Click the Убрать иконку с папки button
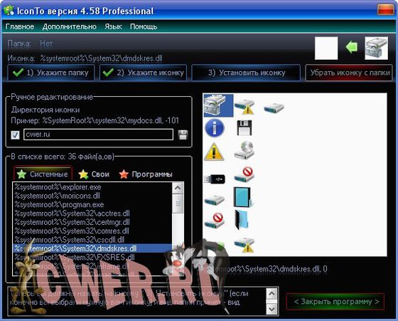 349,73
